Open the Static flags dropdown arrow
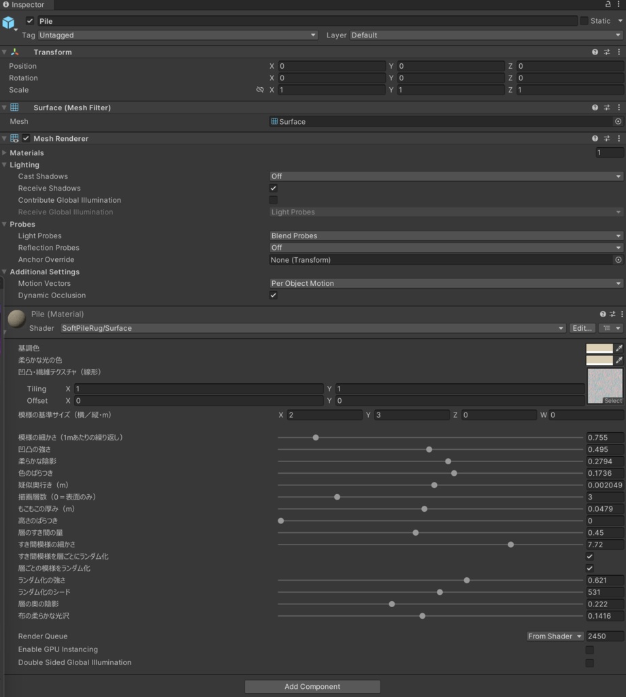626x697 pixels. click(621, 21)
